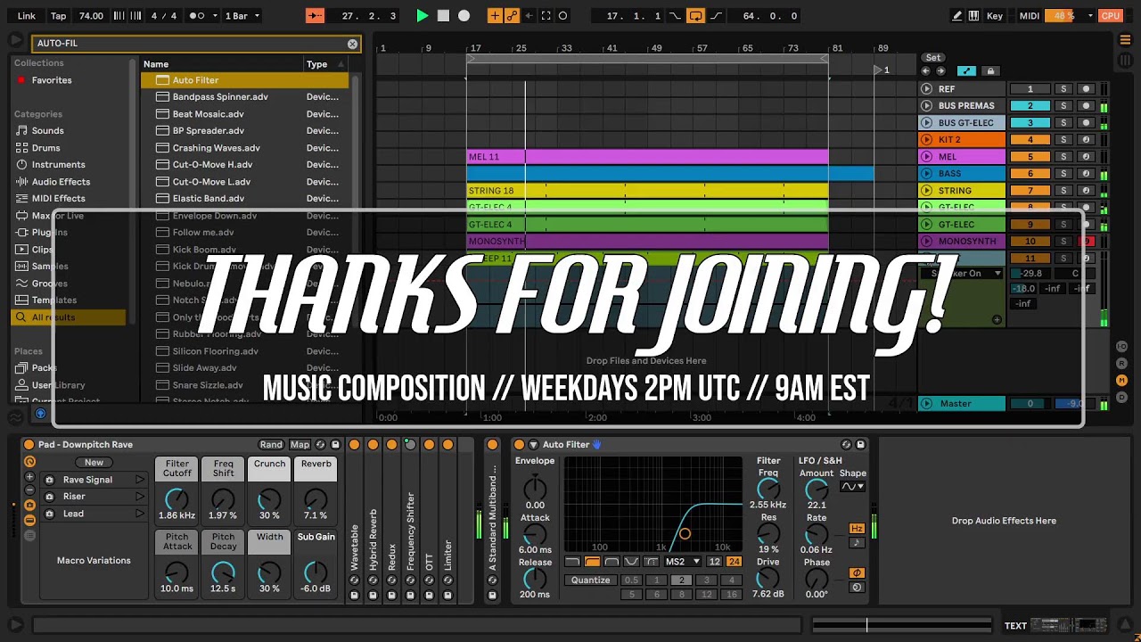The image size is (1141, 642).
Task: Save the Pad - Downpitch Rave preset
Action: tap(335, 445)
